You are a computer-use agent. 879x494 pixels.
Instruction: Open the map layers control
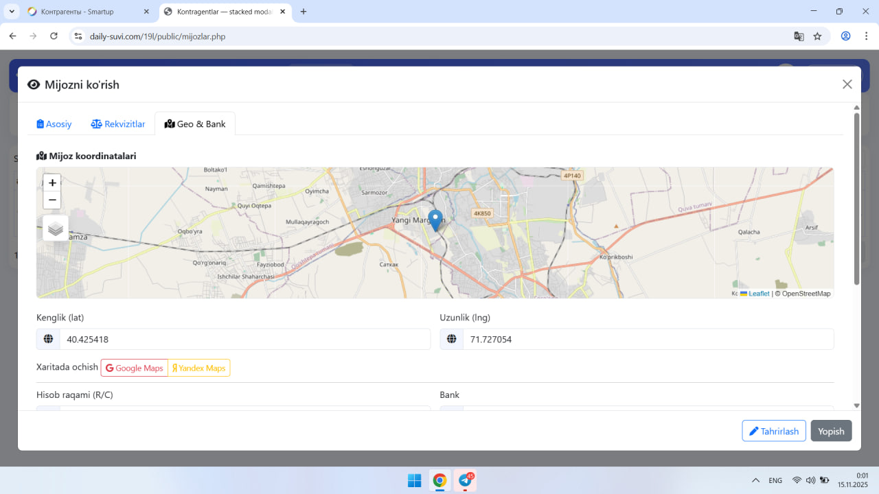click(x=56, y=228)
